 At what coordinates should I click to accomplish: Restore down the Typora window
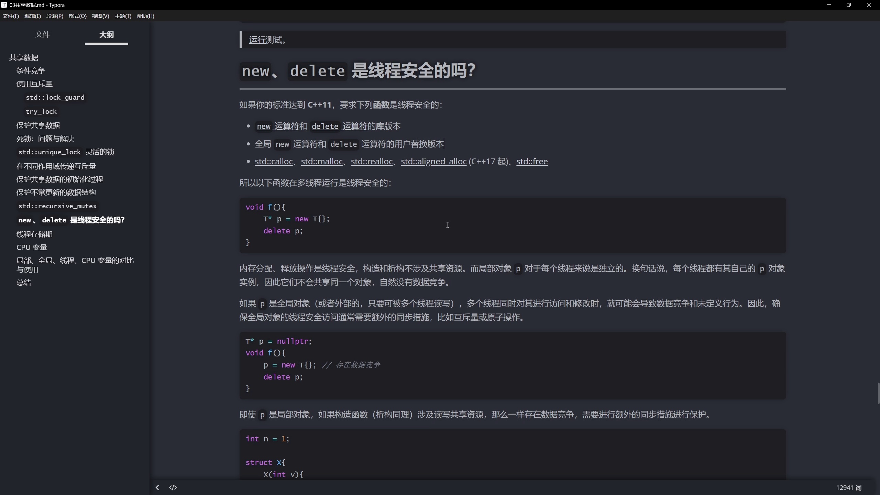point(848,5)
